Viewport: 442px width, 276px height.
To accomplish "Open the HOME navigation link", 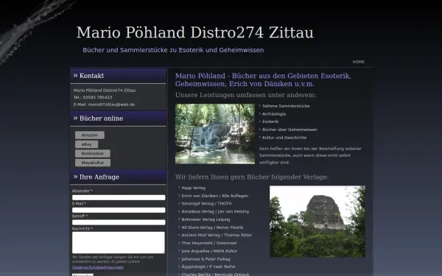I will pyautogui.click(x=358, y=62).
